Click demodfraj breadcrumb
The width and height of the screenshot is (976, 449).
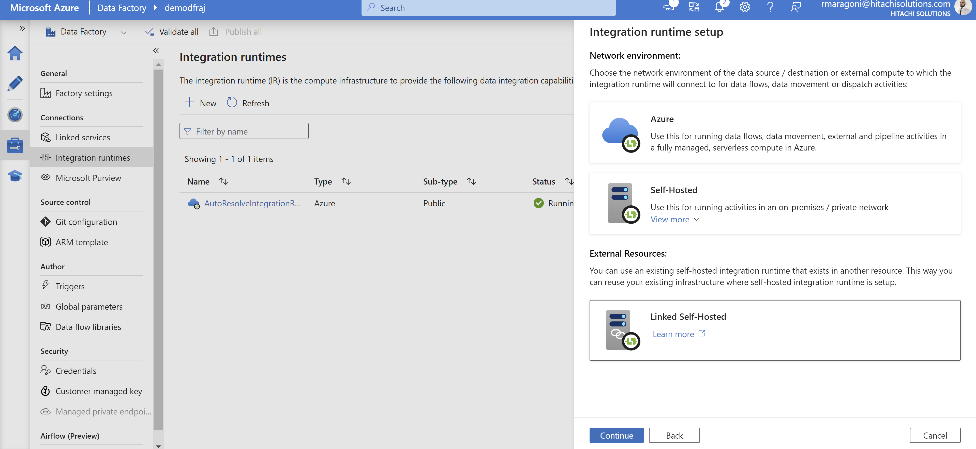pos(185,8)
